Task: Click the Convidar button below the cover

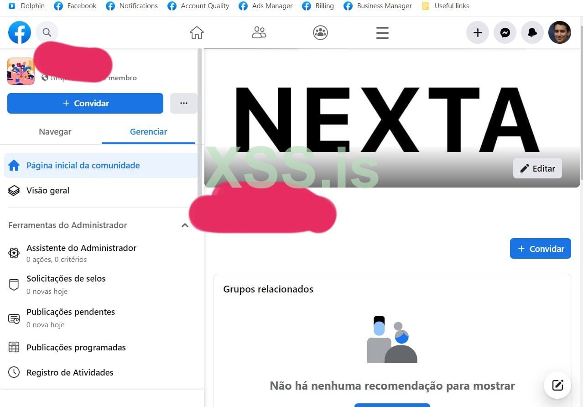Action: point(541,249)
